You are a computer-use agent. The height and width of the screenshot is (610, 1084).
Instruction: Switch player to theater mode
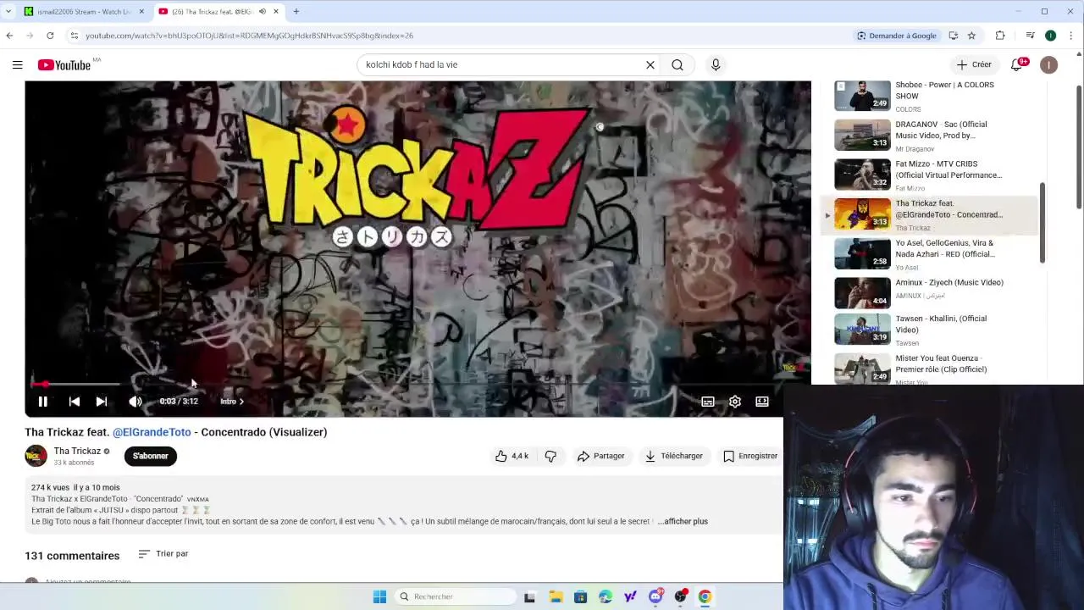762,402
